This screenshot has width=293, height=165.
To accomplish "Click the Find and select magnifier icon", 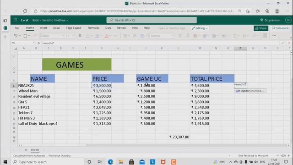I will click(254, 36).
